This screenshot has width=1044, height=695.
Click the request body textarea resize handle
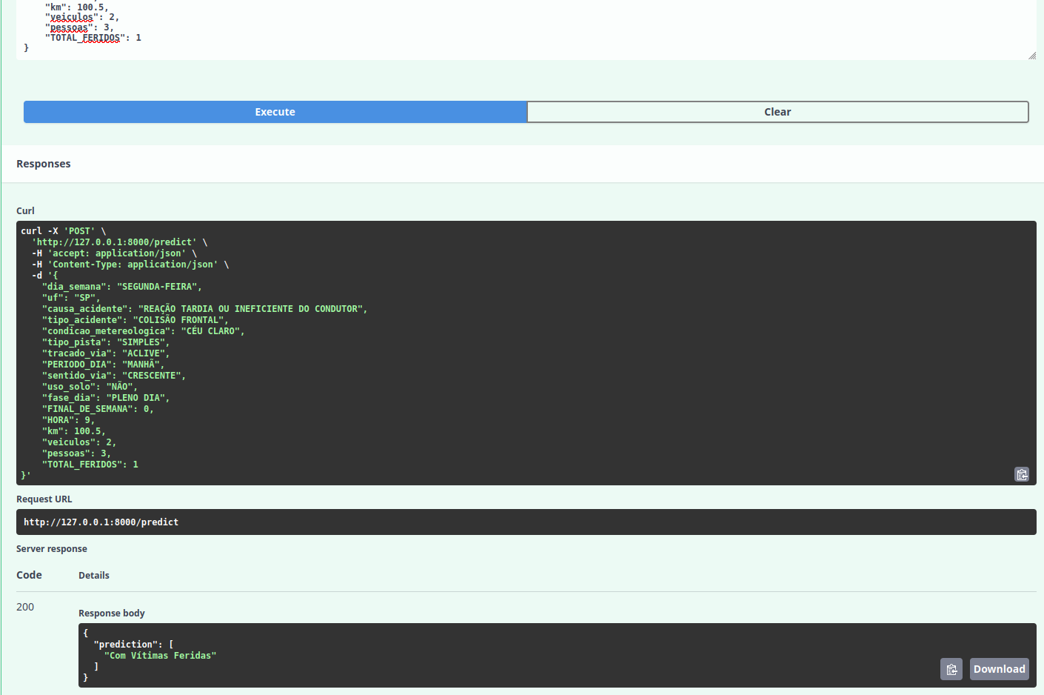[1032, 56]
